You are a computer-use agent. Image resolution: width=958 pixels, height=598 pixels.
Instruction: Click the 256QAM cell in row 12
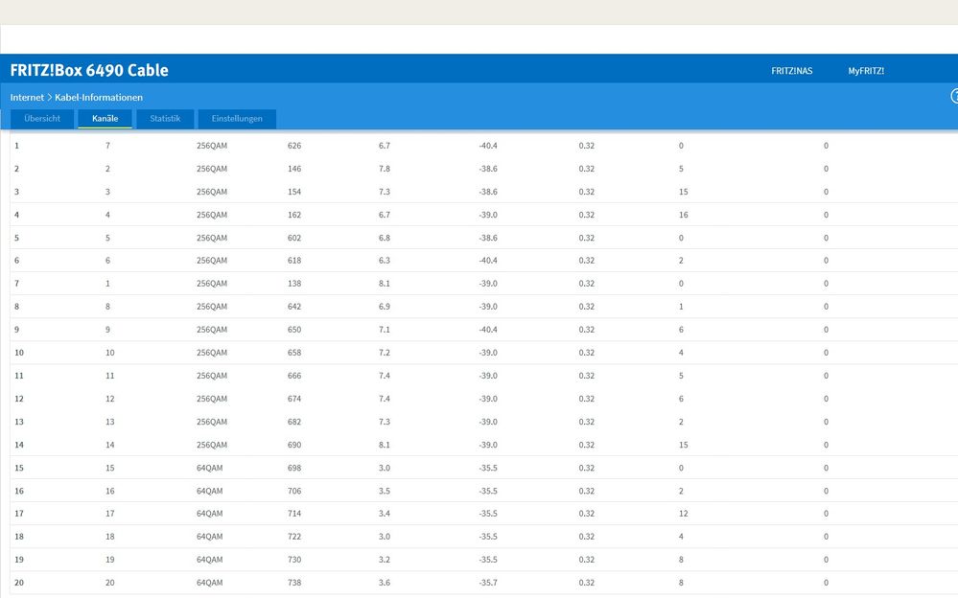pos(211,399)
